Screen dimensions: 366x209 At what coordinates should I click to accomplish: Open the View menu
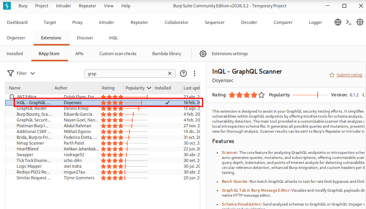pyautogui.click(x=109, y=6)
